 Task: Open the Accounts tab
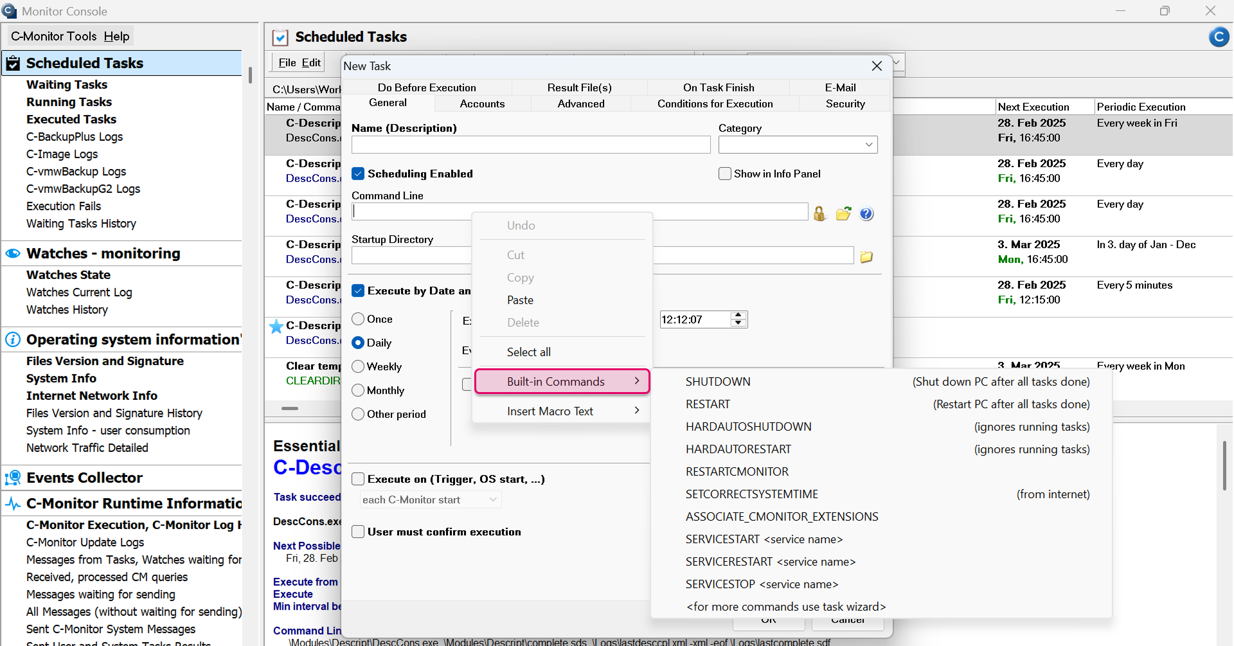coord(482,103)
